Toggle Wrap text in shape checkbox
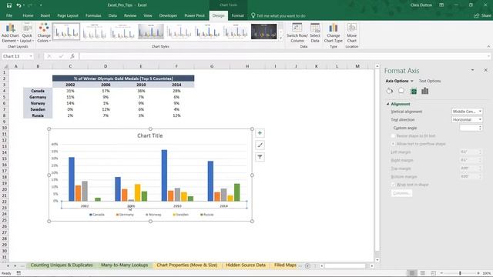The width and height of the screenshot is (493, 277). [x=393, y=185]
